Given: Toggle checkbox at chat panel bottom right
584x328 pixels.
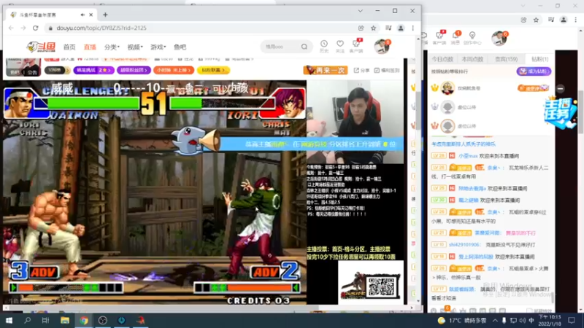Looking at the screenshot, I should pyautogui.click(x=529, y=311).
